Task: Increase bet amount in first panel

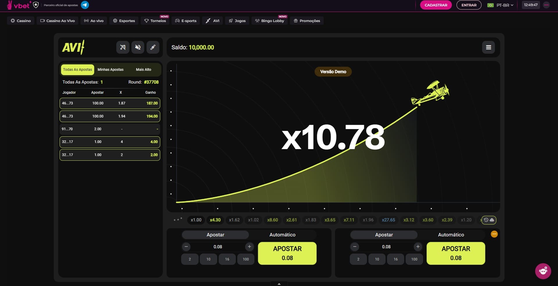Action: tap(249, 247)
